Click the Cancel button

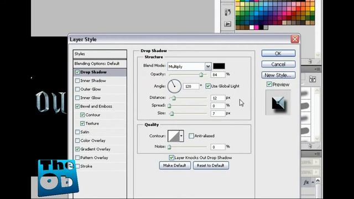[x=278, y=64]
